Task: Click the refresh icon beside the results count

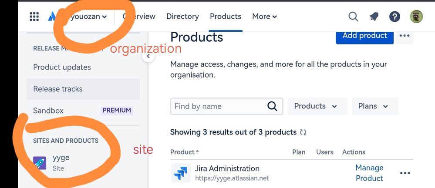Action: 303,133
